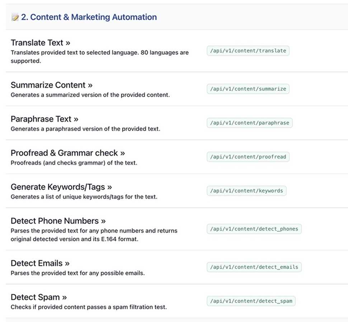
Task: Click the /api/v1/content/summarize endpoint badge
Action: (248, 89)
